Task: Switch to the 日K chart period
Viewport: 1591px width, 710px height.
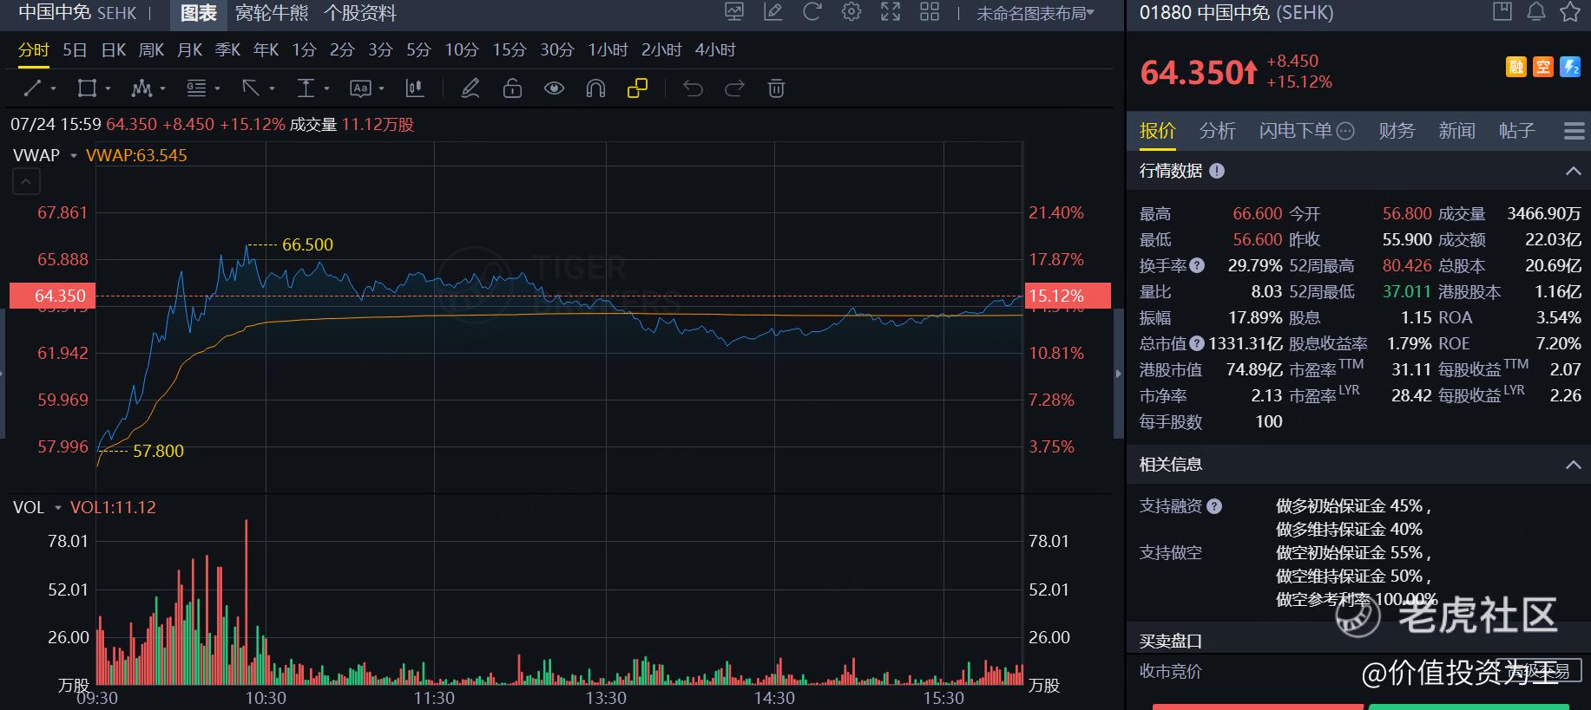Action: [113, 50]
